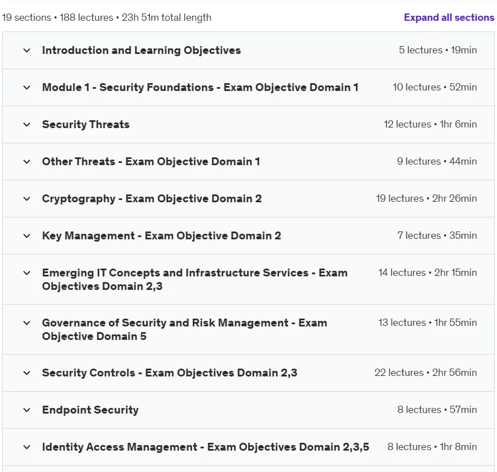Click the Key Management chevron icon

click(27, 235)
